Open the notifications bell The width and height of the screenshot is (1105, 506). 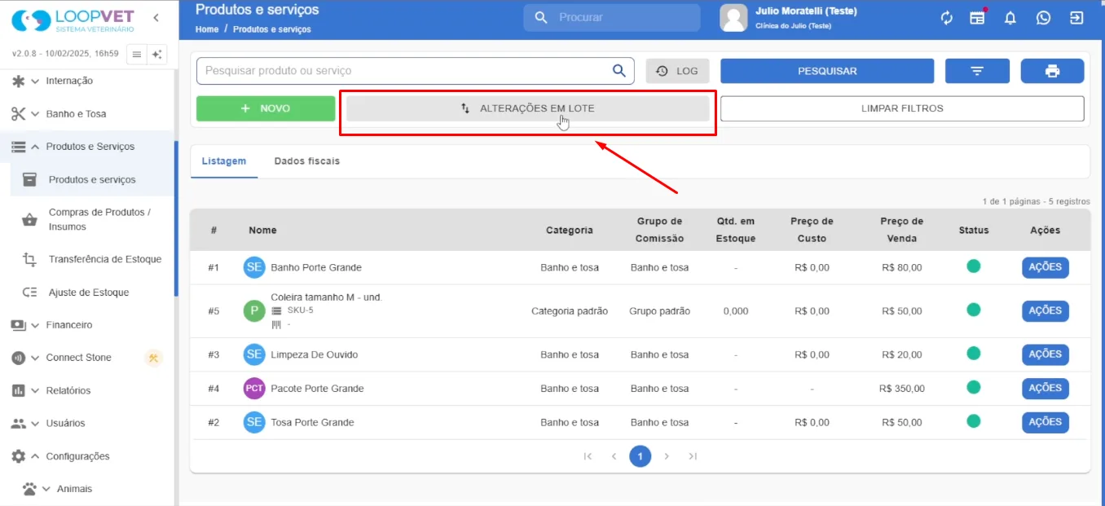click(1010, 18)
